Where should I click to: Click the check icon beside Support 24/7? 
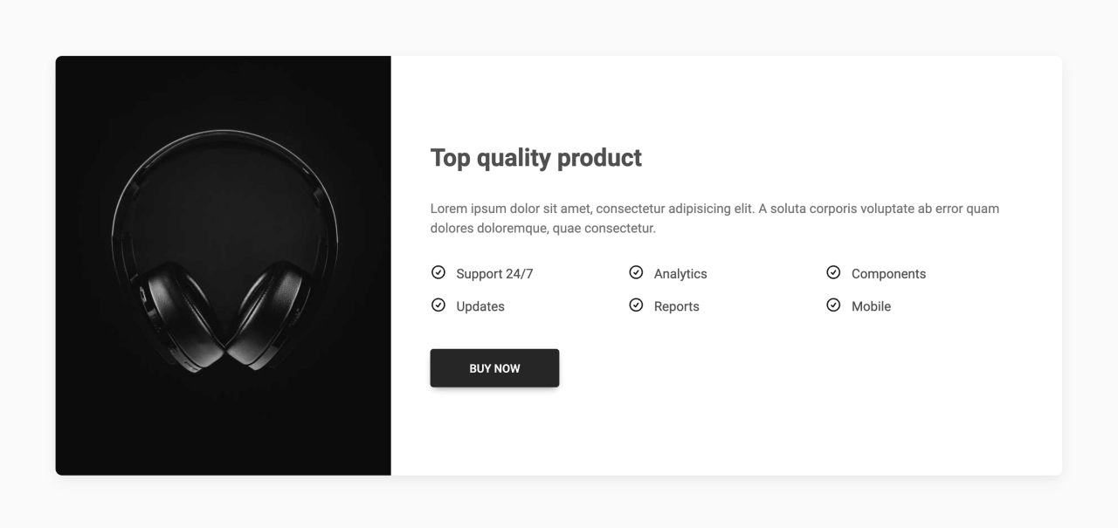point(438,272)
